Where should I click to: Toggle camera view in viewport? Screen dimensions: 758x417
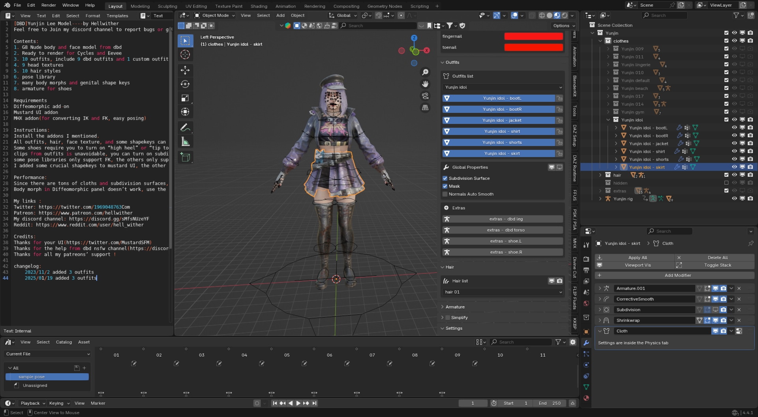pos(425,96)
